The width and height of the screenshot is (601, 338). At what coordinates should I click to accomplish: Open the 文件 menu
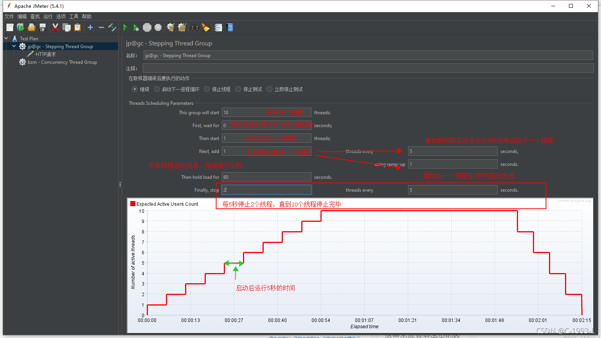pyautogui.click(x=9, y=16)
